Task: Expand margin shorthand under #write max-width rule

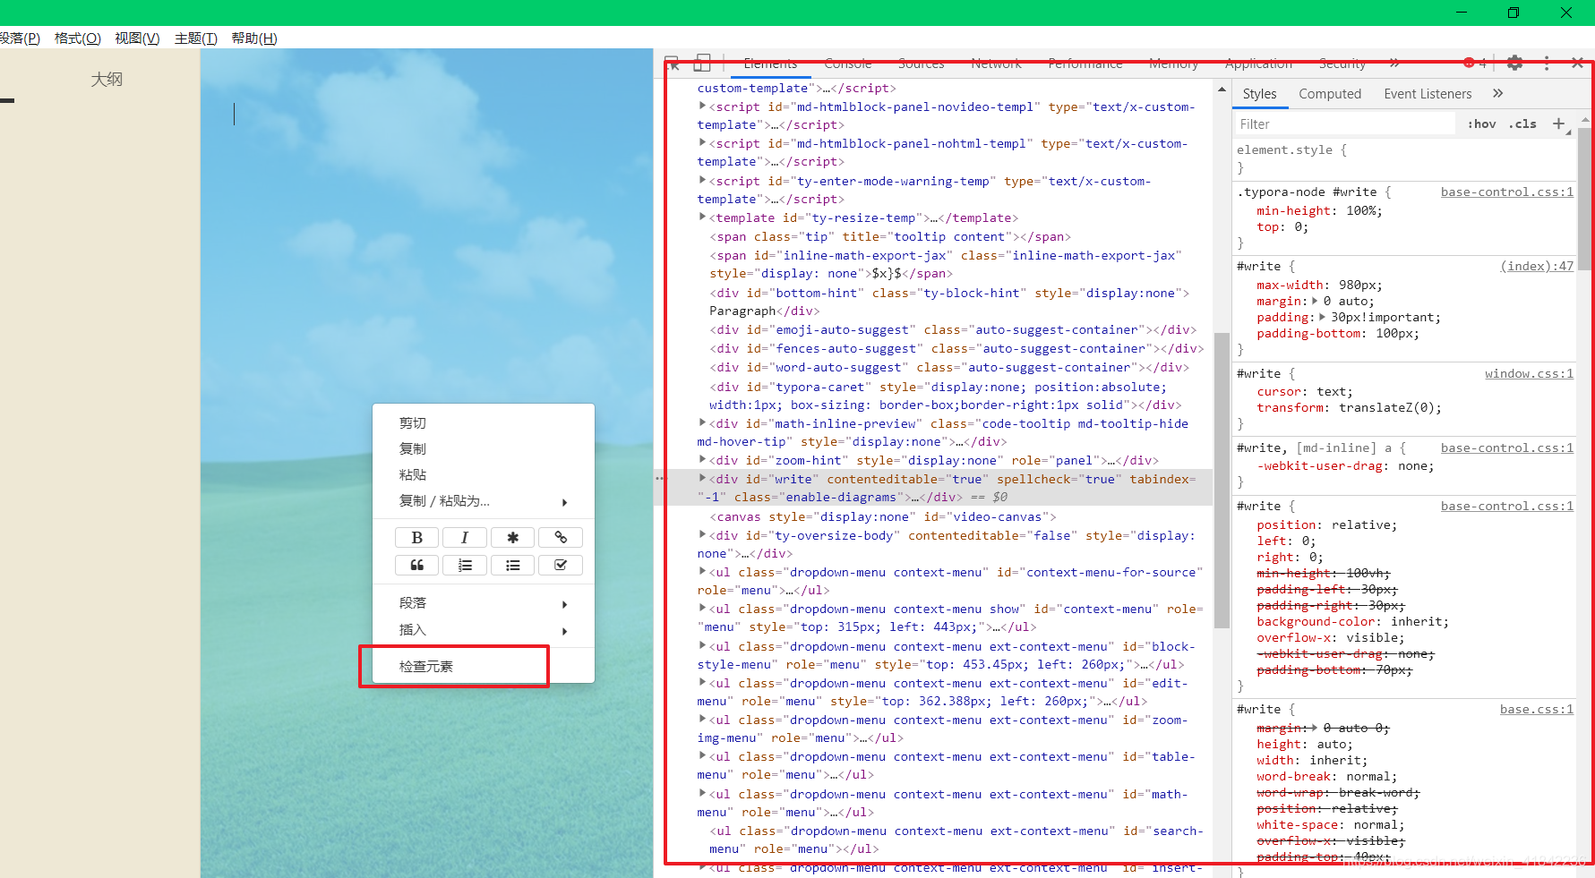Action: click(1314, 301)
